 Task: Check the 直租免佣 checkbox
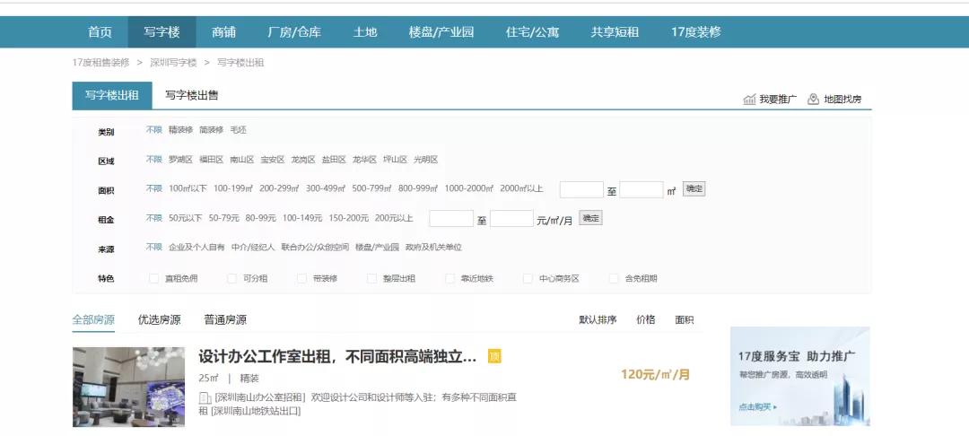pyautogui.click(x=154, y=278)
